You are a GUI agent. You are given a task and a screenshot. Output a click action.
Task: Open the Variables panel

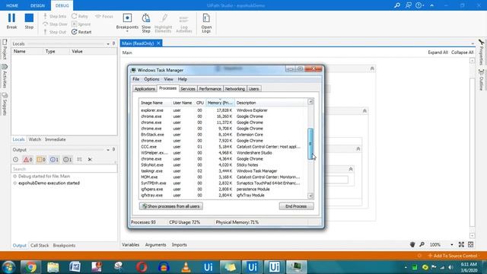(130, 245)
